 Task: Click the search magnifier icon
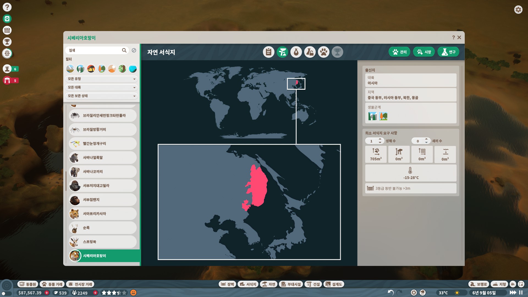124,50
